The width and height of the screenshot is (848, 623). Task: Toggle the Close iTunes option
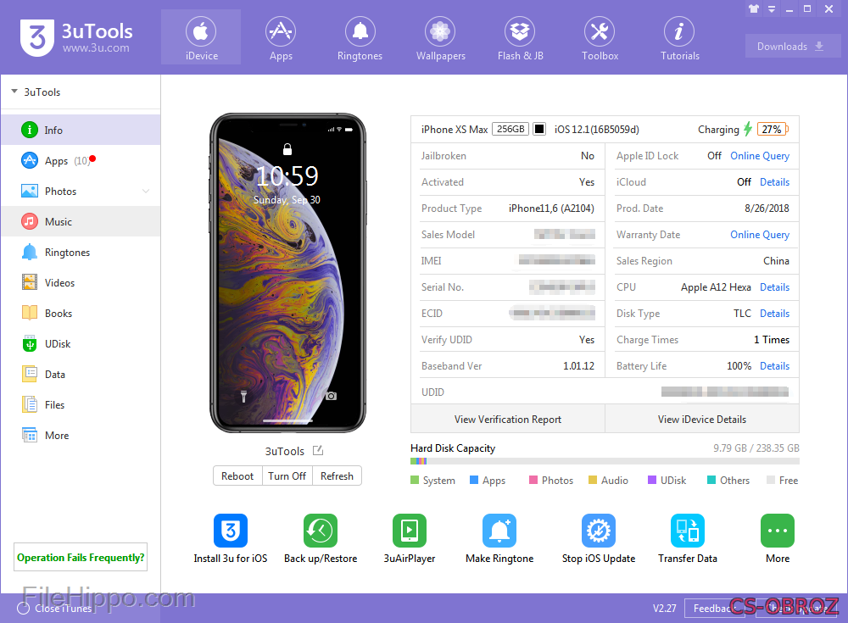(x=23, y=608)
